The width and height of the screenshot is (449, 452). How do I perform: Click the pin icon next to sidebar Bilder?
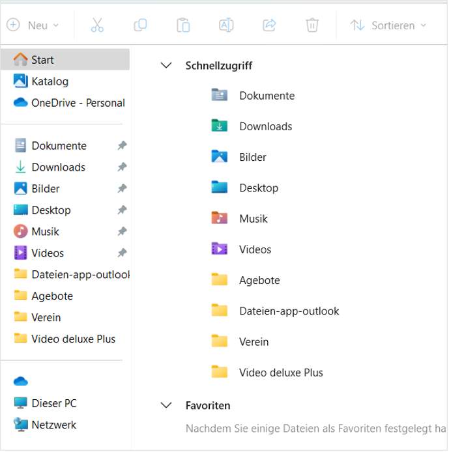[123, 188]
